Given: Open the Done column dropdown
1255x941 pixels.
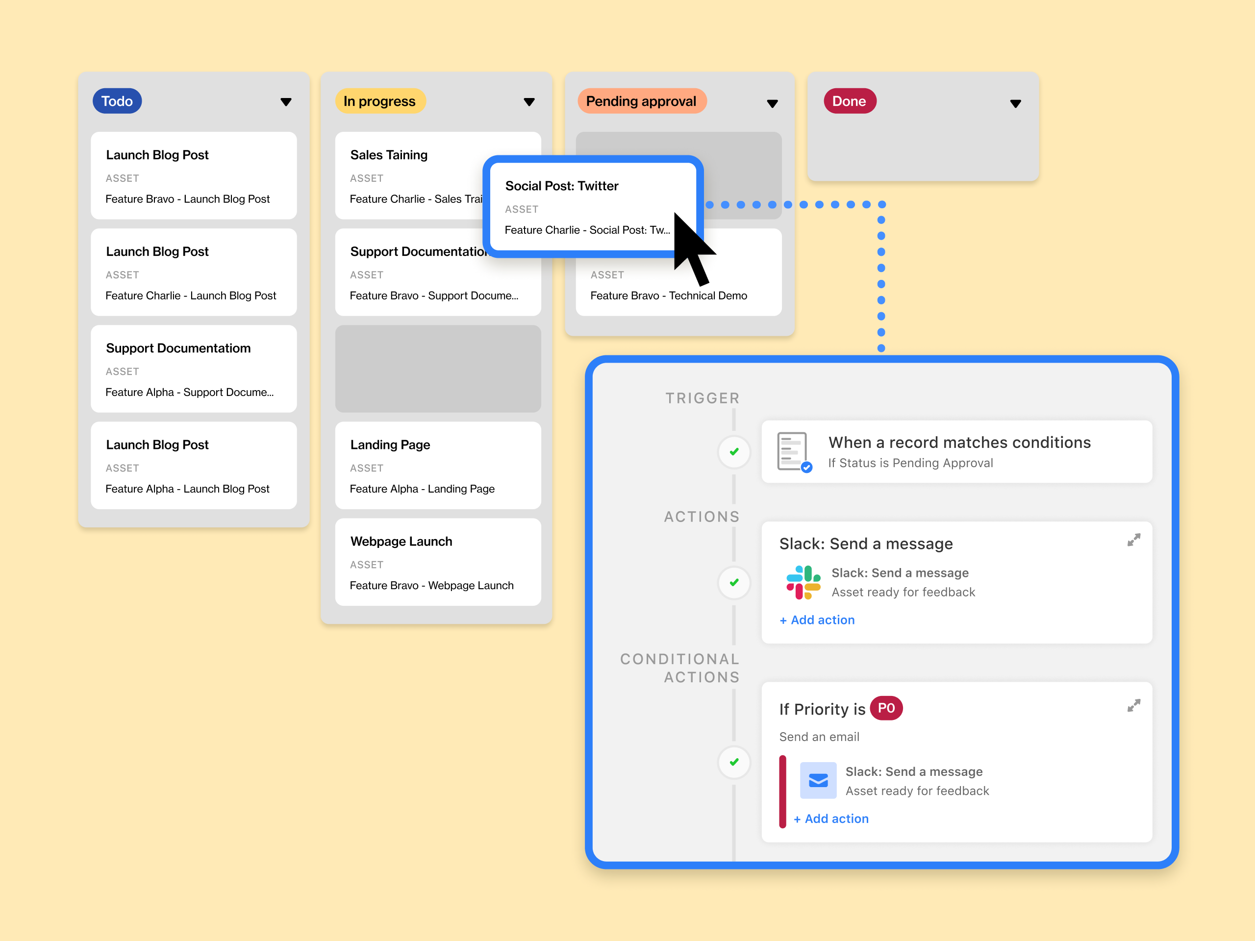Looking at the screenshot, I should tap(1015, 103).
